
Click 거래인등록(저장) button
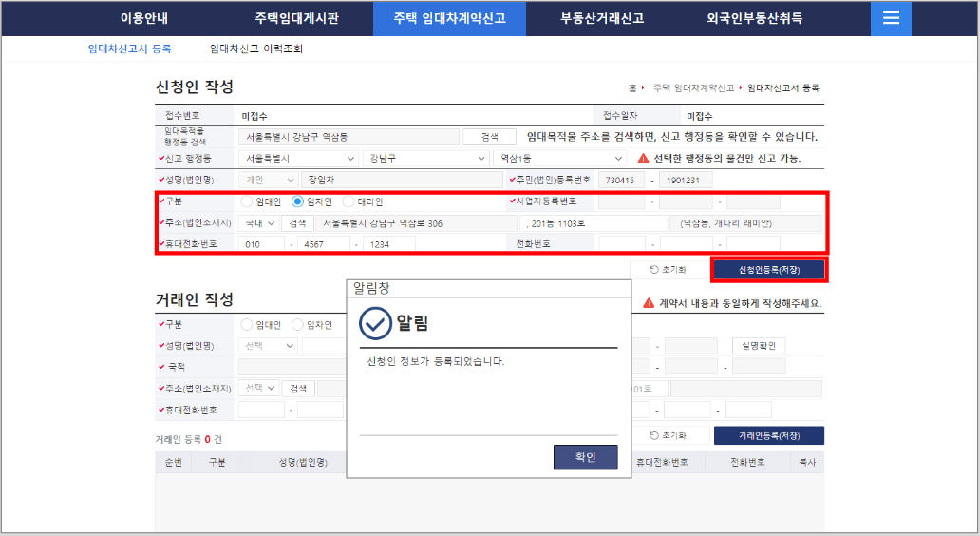coord(769,435)
